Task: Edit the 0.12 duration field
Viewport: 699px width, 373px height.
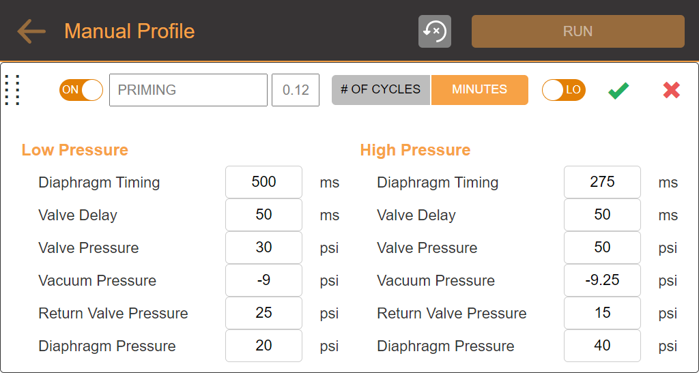Action: 296,90
